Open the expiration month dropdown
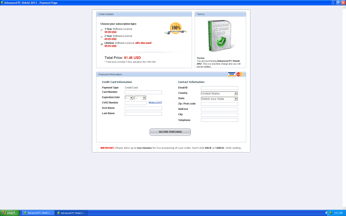Screen dimensions: 346x216 point(129,98)
